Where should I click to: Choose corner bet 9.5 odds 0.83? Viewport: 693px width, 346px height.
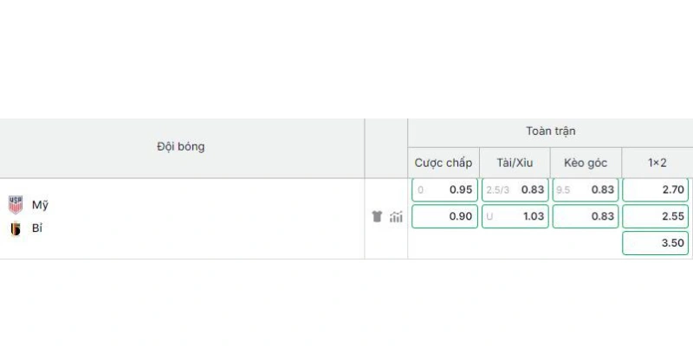point(586,189)
